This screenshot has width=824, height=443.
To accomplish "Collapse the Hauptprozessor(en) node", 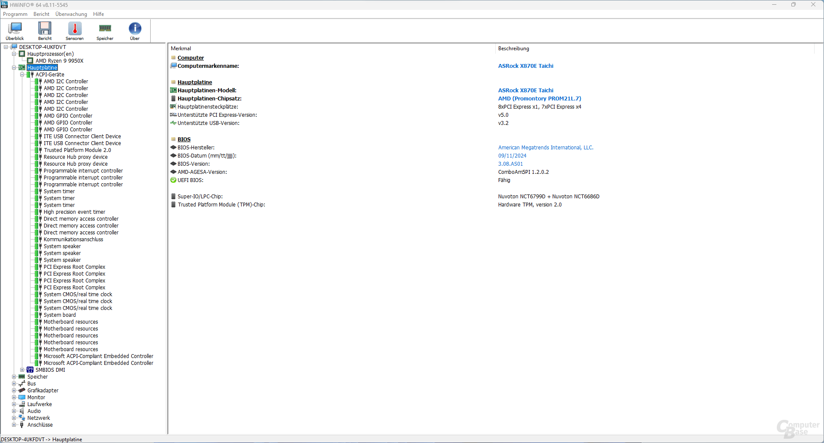I will [14, 54].
